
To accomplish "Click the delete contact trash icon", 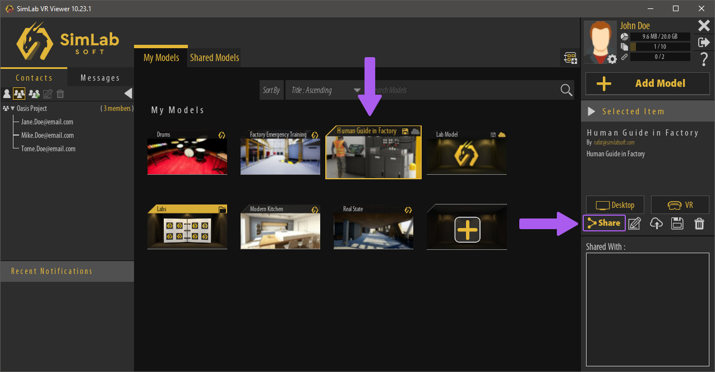I will click(x=61, y=94).
